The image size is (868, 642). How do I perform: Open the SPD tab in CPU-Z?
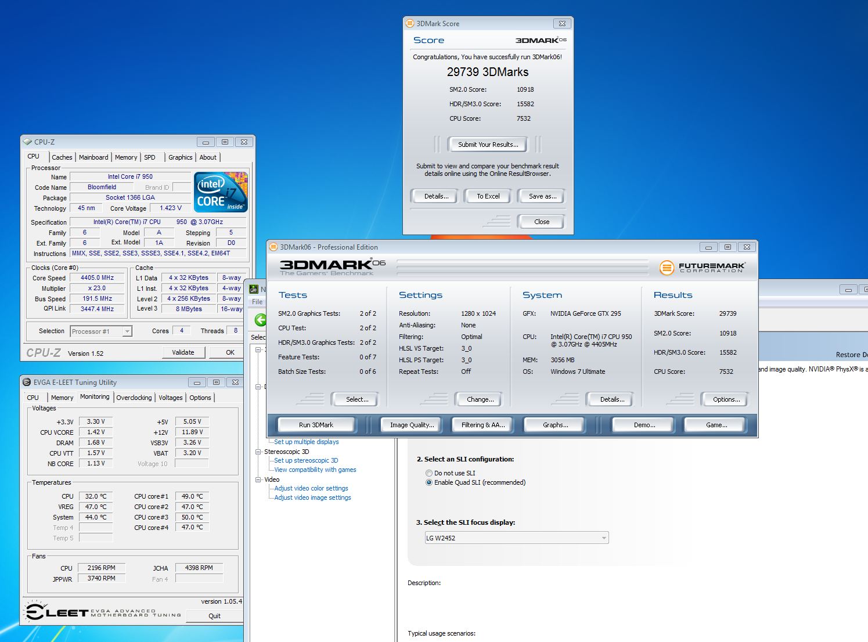pos(150,157)
